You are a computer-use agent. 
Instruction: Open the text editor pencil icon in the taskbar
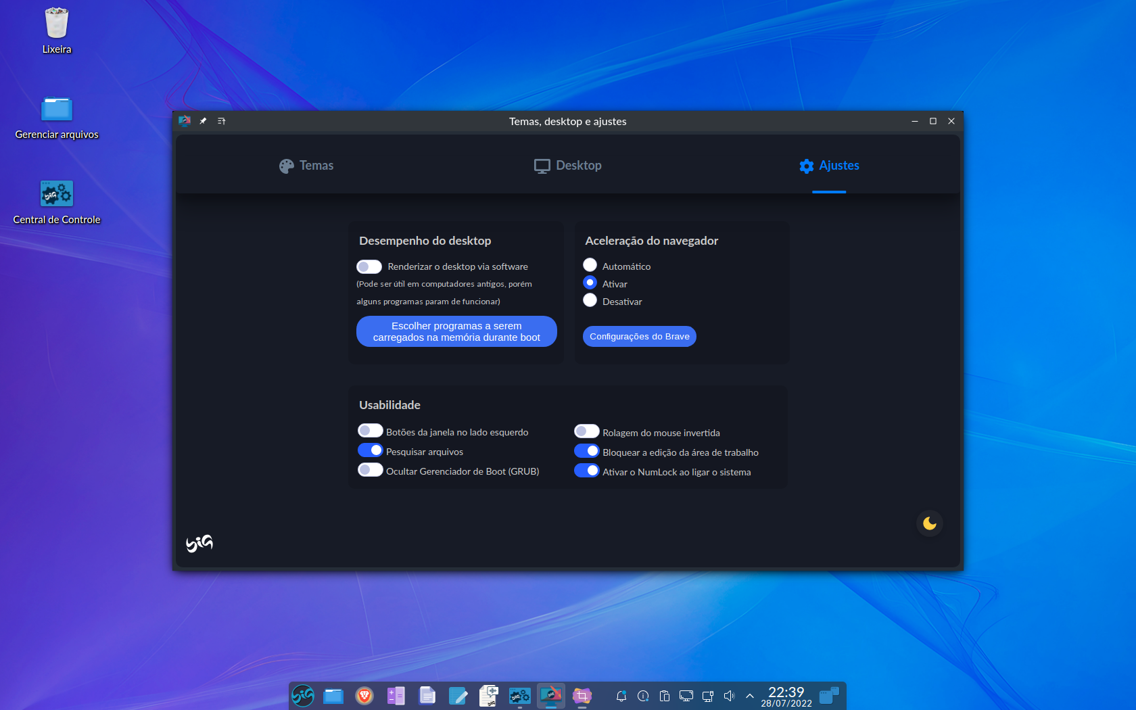coord(458,695)
